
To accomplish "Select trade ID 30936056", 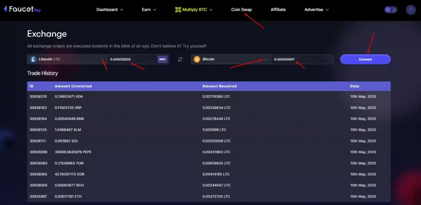I will 38,185.
